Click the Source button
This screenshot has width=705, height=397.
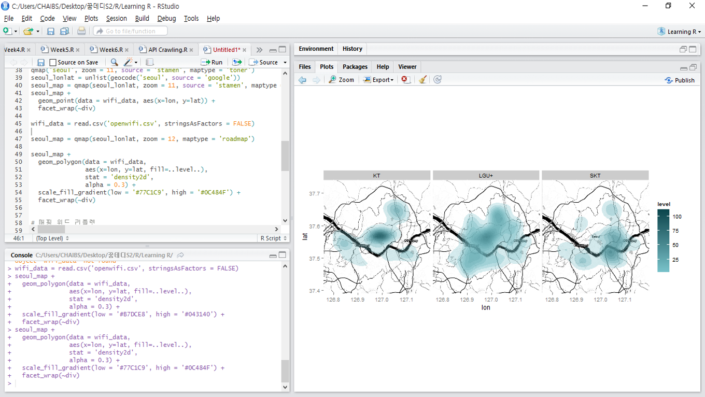coord(264,62)
